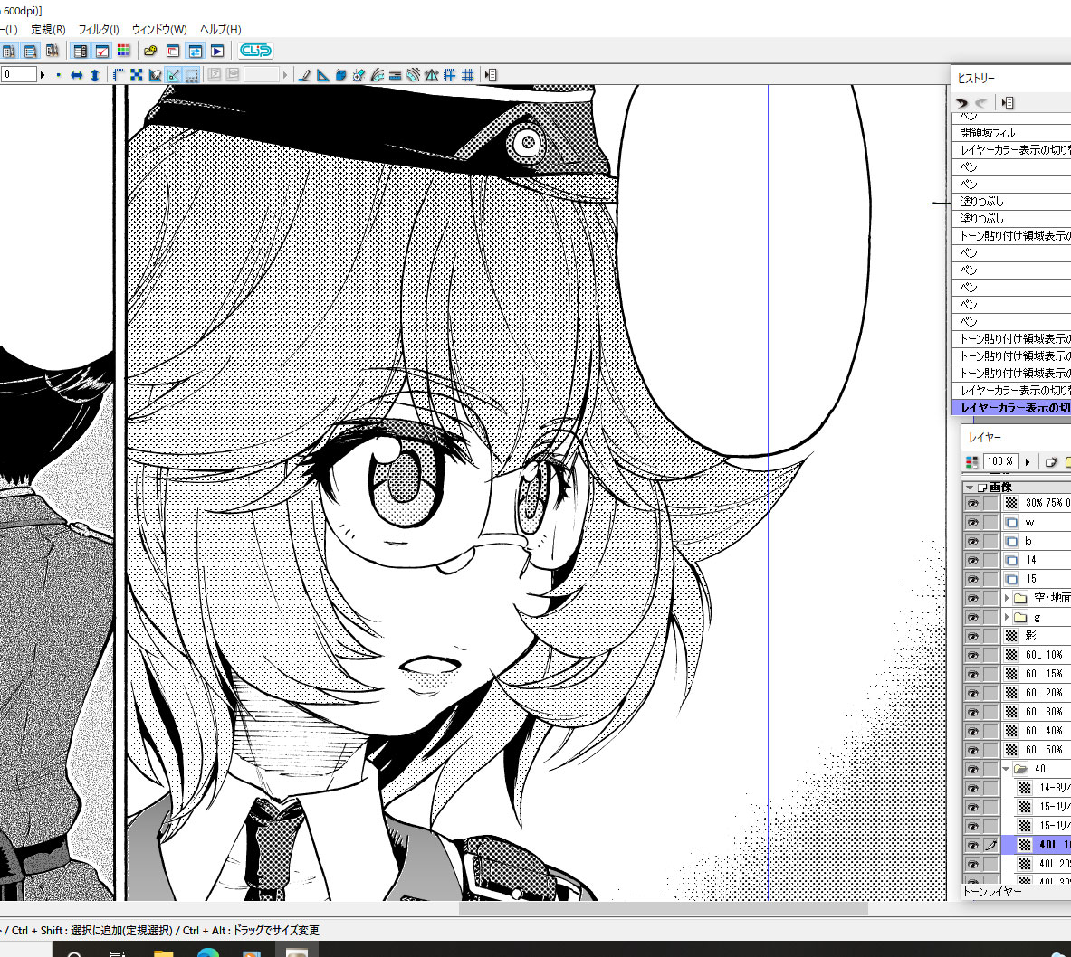Viewport: 1071px width, 957px height.
Task: Select the layer named 15
Action: pyautogui.click(x=1037, y=579)
